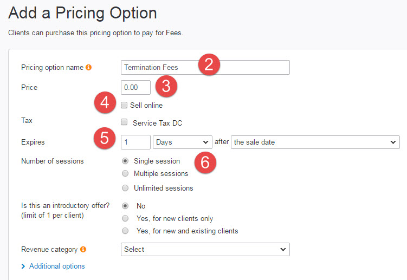Image resolution: width=407 pixels, height=280 pixels.
Task: Open Revenue category Select dropdown
Action: 205,249
